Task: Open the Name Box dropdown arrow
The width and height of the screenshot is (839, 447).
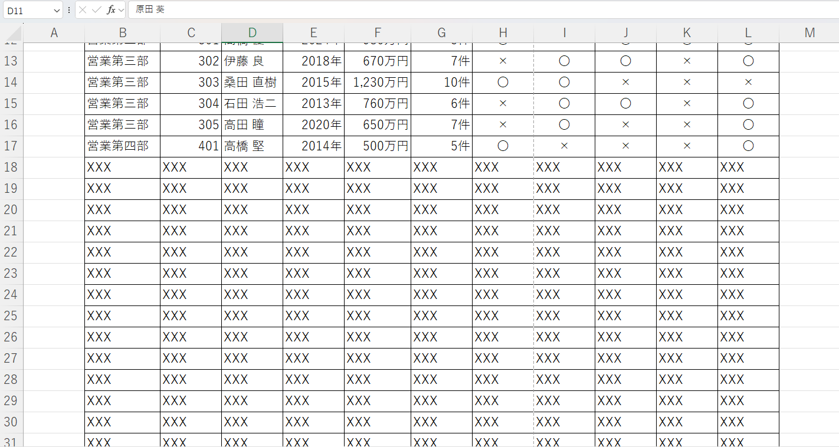Action: [57, 10]
